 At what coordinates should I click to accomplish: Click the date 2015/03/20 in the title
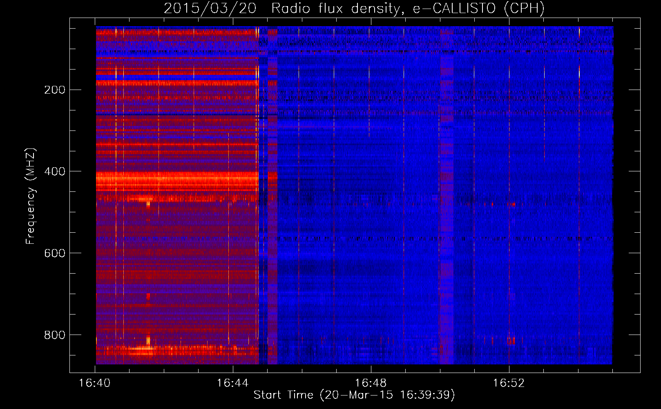pos(210,9)
